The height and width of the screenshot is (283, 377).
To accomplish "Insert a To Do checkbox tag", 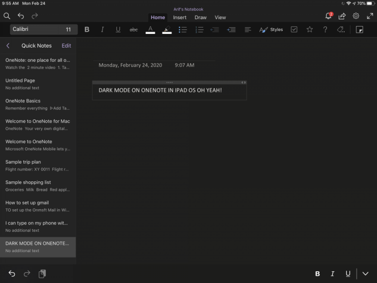I will pyautogui.click(x=294, y=29).
